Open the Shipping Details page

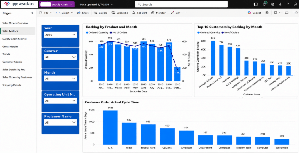tap(12, 85)
